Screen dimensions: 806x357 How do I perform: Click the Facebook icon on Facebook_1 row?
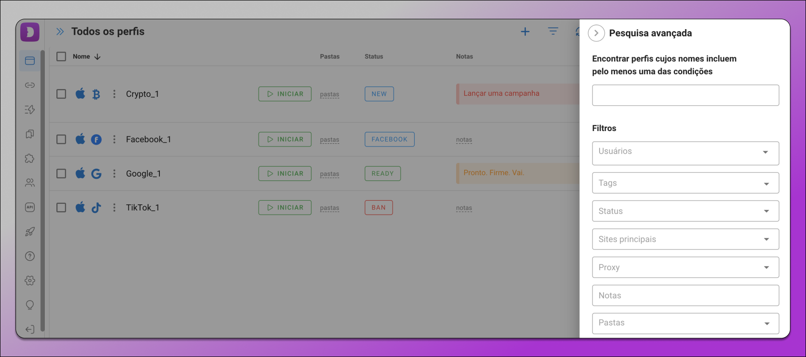pyautogui.click(x=96, y=140)
